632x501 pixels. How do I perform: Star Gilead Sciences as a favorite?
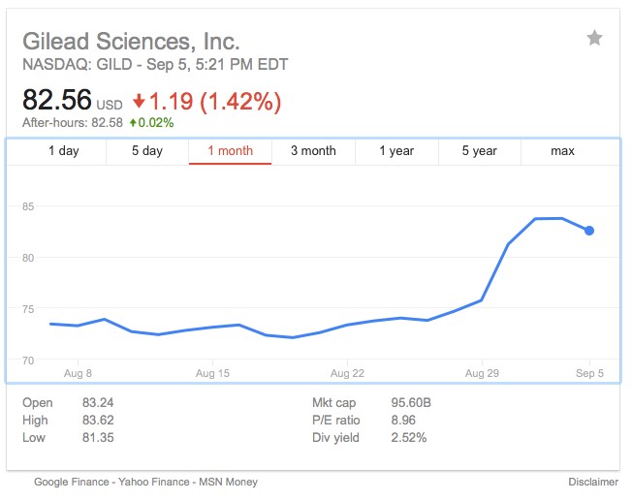594,38
